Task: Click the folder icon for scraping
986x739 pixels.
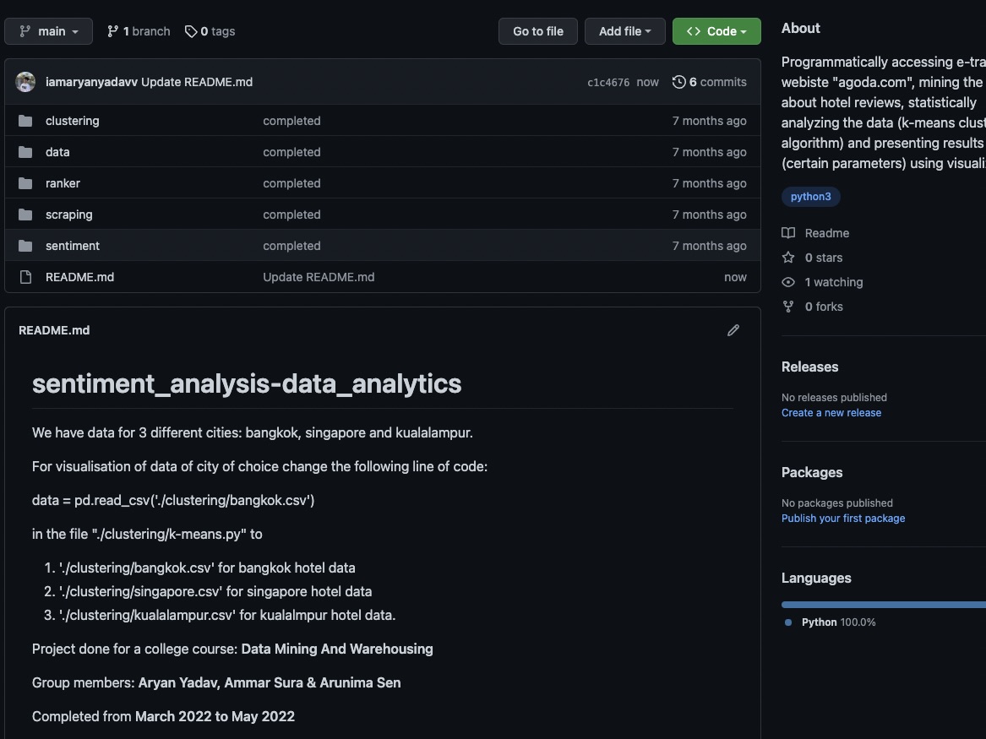Action: tap(25, 215)
